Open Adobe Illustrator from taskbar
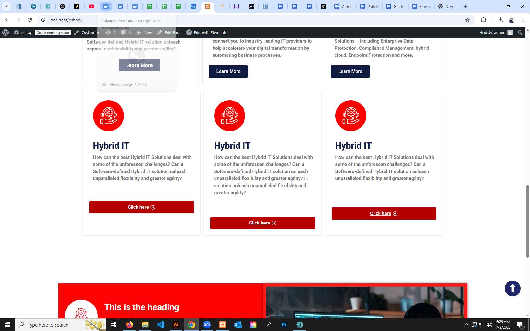The width and height of the screenshot is (530, 331). click(x=176, y=325)
